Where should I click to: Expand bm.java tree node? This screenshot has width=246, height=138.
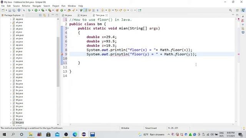pos(11,123)
